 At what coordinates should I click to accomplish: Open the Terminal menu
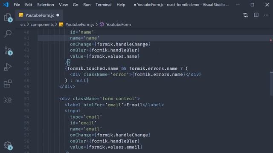[x=103, y=5]
